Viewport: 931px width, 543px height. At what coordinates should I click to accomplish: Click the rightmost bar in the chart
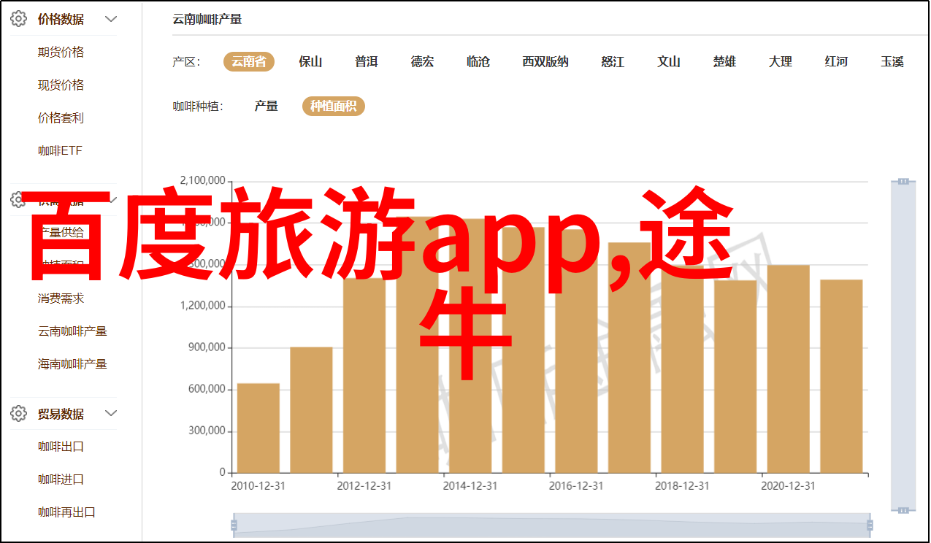coord(841,376)
